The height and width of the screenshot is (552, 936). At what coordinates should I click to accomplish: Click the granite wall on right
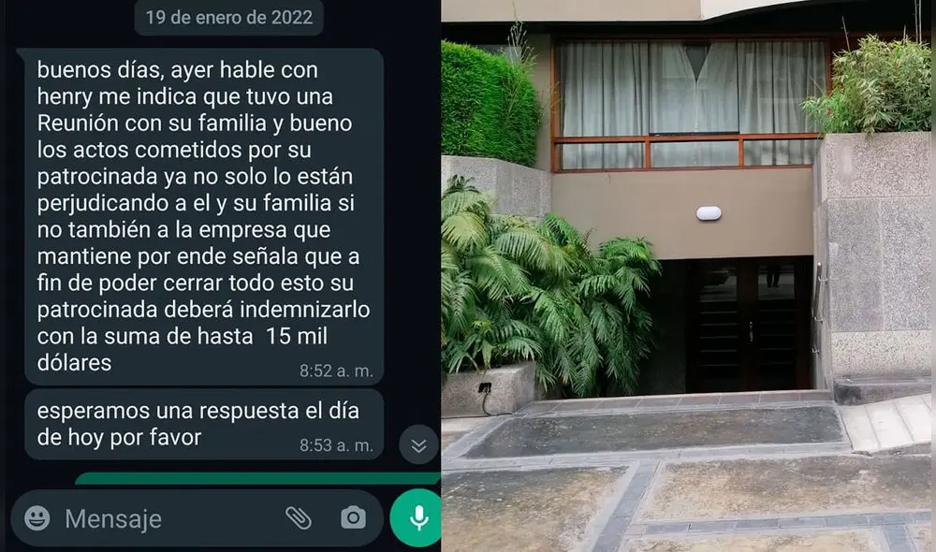[875, 256]
